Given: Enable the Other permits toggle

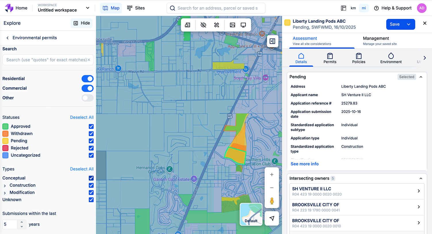Looking at the screenshot, I should 87,98.
